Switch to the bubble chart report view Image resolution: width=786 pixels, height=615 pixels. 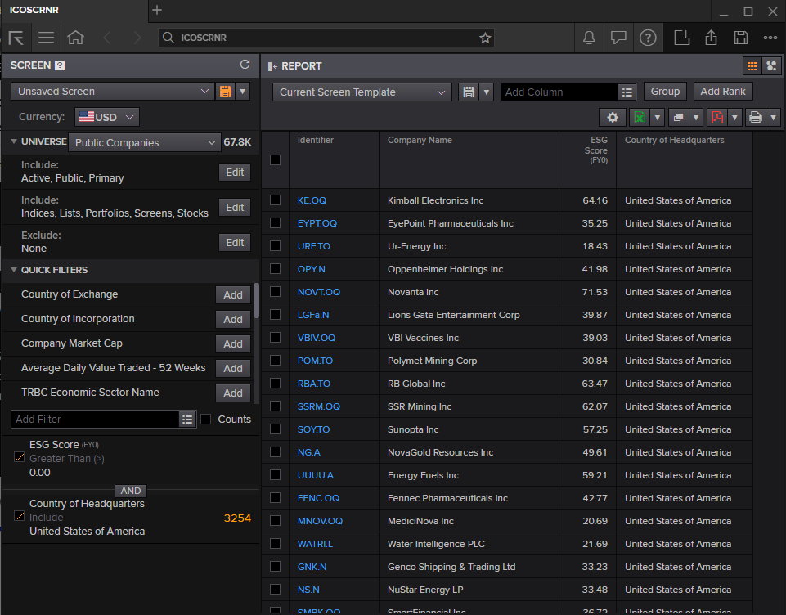[x=770, y=65]
